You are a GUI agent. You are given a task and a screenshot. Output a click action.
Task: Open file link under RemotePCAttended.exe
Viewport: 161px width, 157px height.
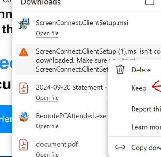point(47,127)
